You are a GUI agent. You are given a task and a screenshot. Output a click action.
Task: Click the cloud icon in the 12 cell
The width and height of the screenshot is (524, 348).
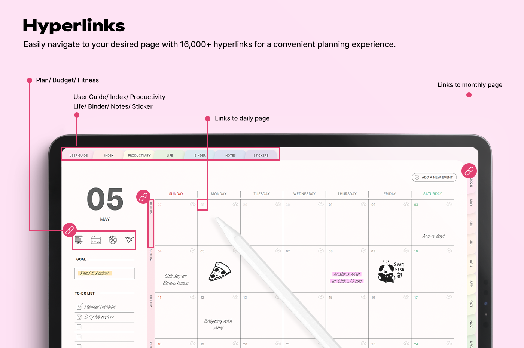click(235, 297)
